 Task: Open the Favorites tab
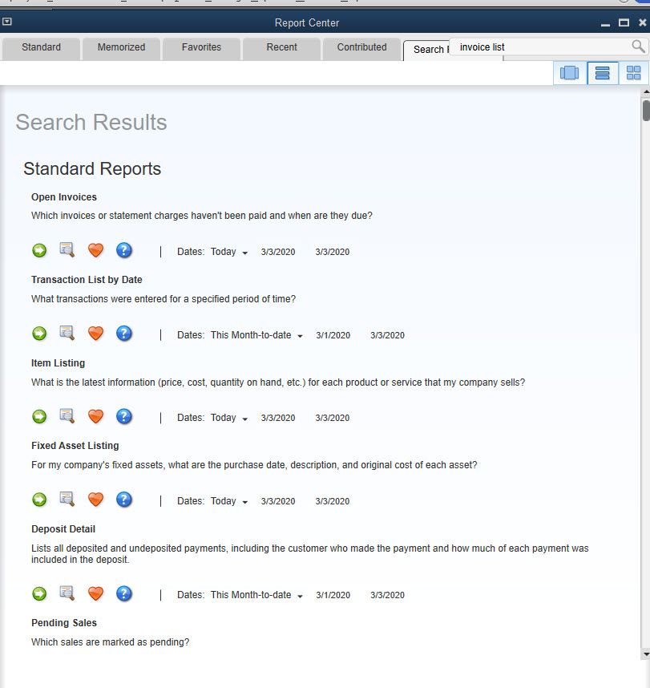click(201, 47)
